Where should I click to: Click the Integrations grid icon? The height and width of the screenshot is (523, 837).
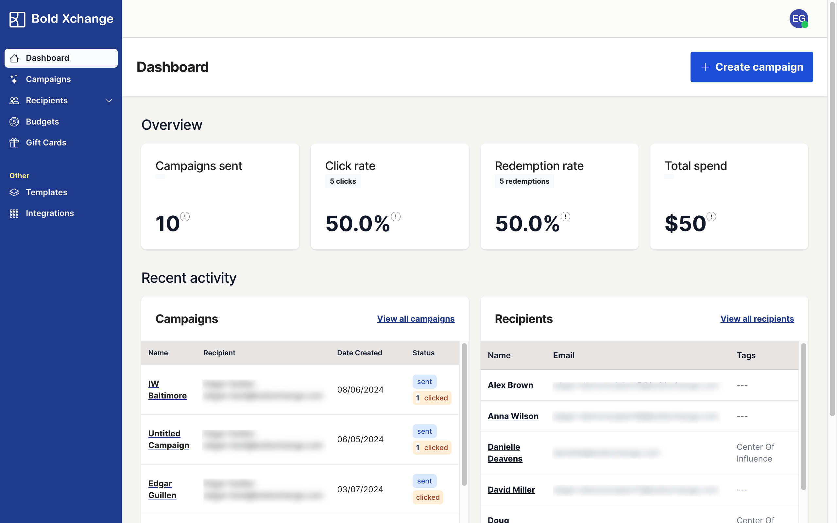point(14,213)
